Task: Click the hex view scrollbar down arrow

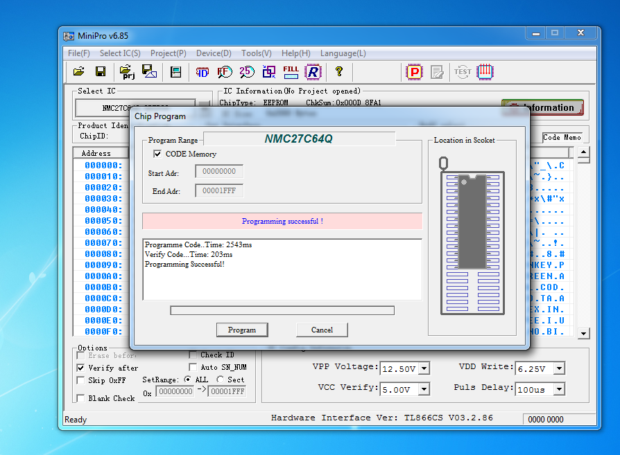Action: pyautogui.click(x=583, y=333)
